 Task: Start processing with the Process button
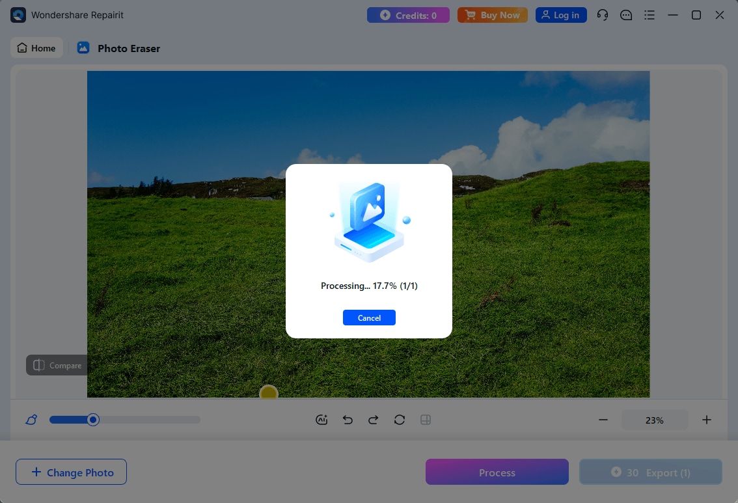497,472
